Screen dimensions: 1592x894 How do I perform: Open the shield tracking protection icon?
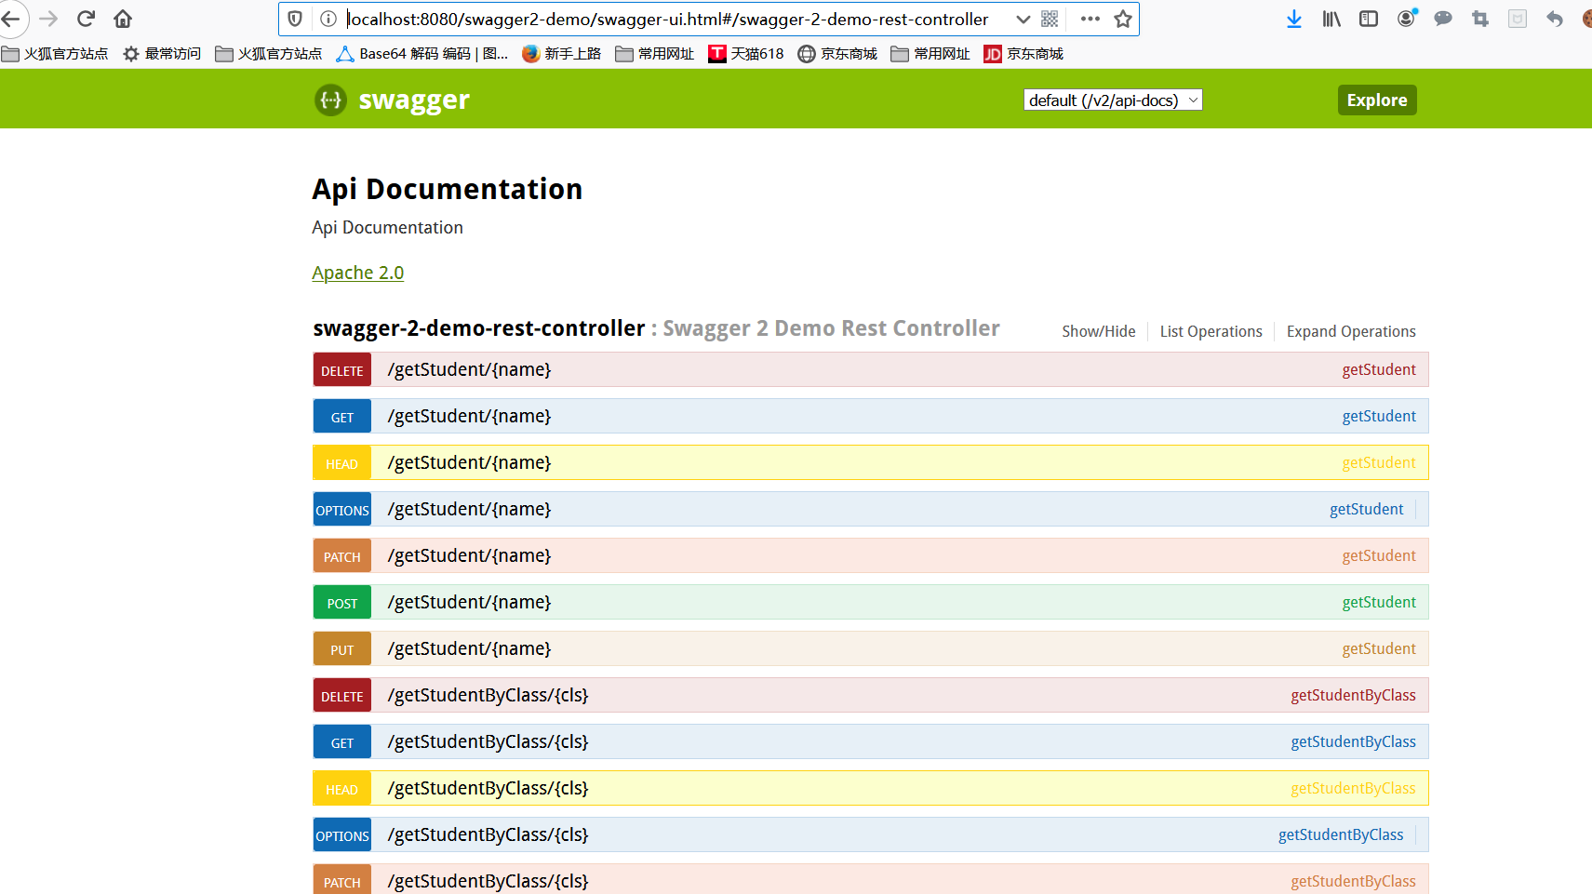tap(295, 19)
